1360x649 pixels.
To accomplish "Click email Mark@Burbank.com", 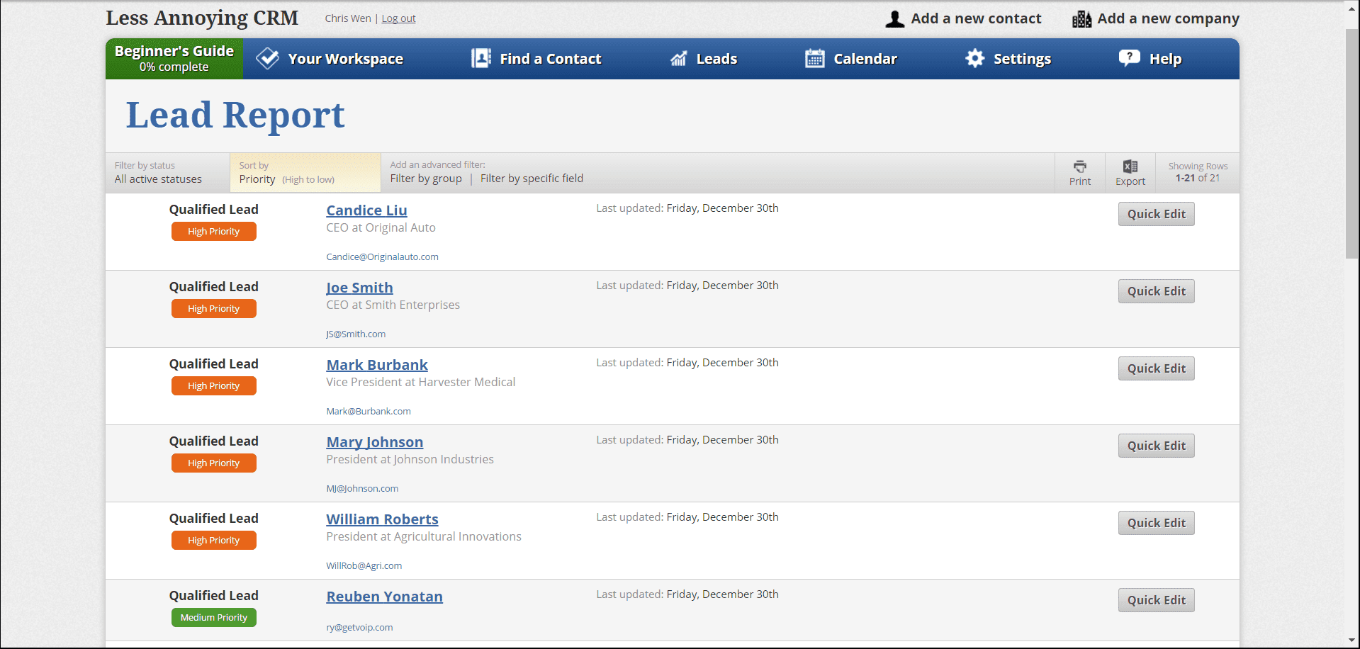I will (x=369, y=412).
